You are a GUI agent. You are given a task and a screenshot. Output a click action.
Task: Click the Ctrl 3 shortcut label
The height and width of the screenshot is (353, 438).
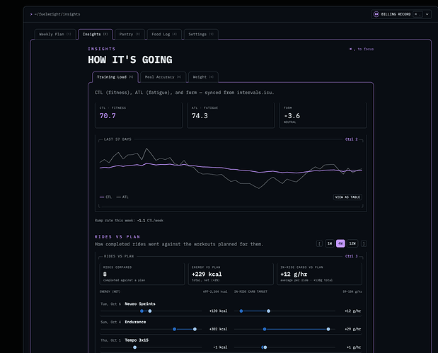point(352,256)
